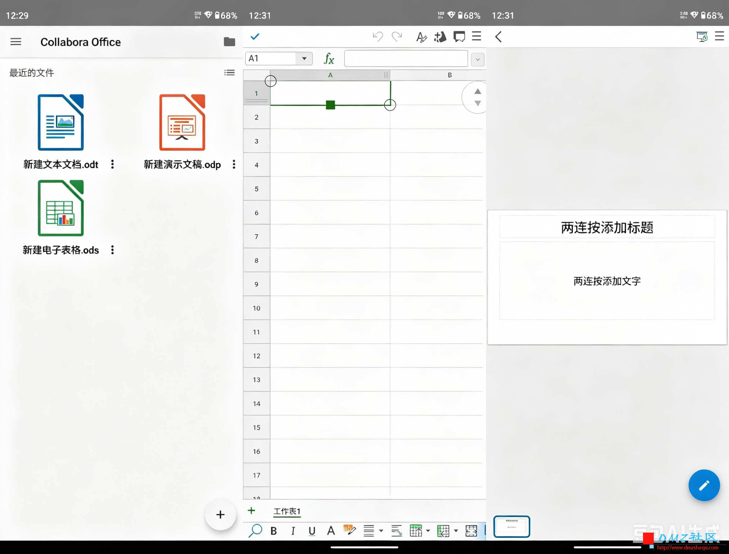
Task: Add a new sheet with the green plus
Action: 251,511
